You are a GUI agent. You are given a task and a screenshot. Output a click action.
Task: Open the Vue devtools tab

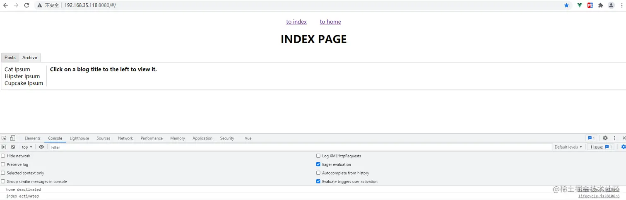point(248,138)
